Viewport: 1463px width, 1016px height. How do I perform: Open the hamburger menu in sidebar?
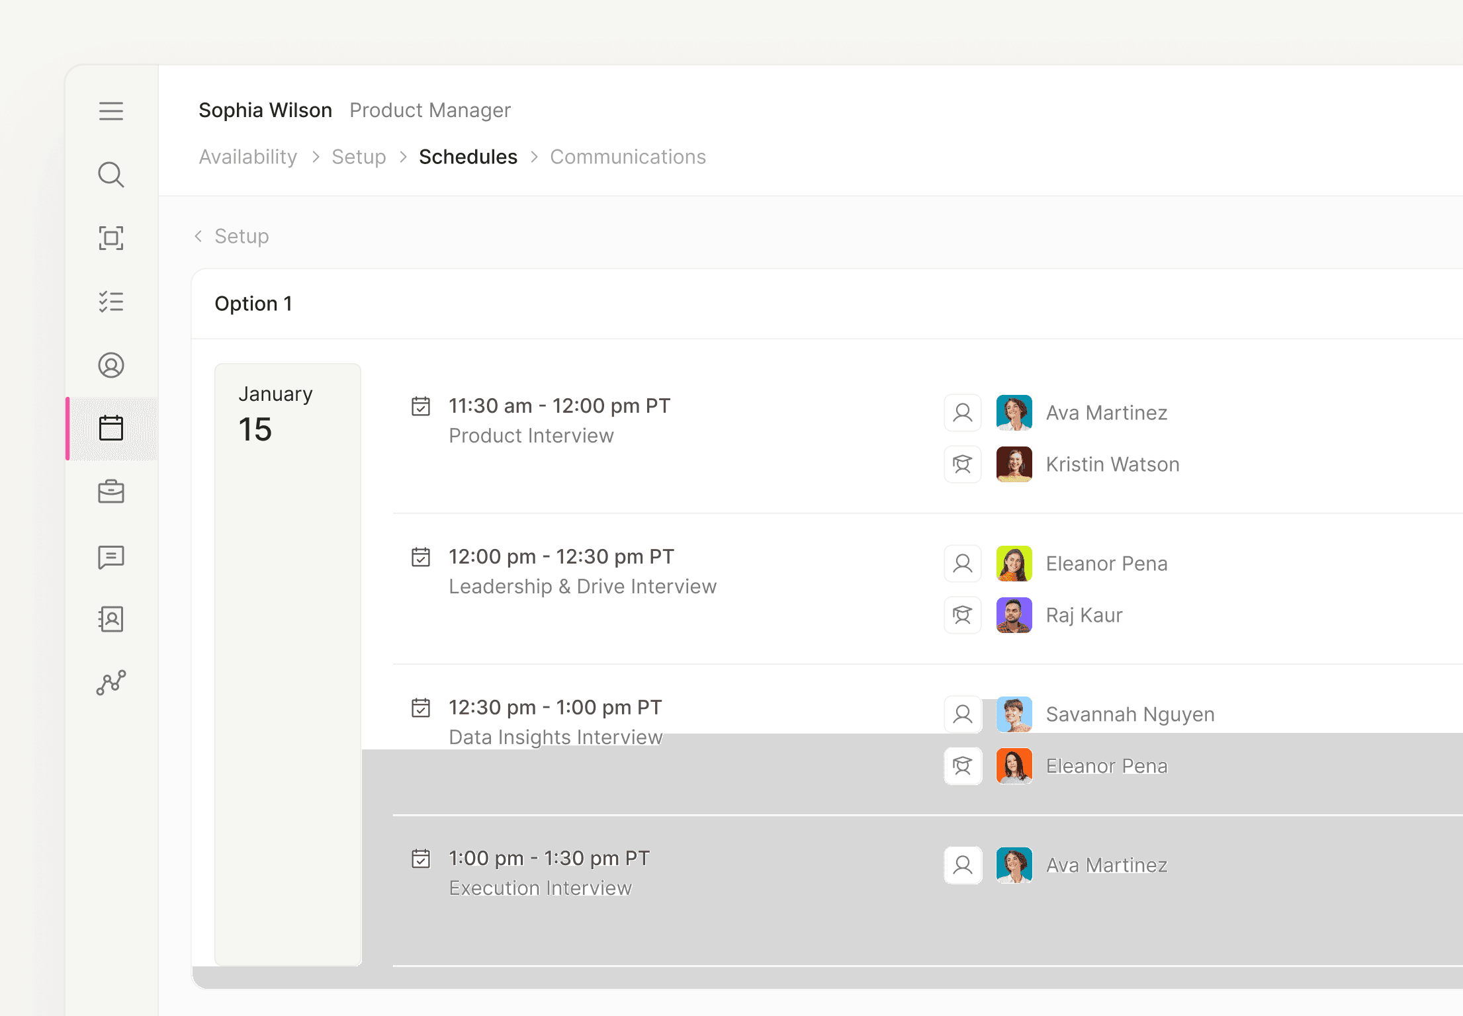pos(111,111)
